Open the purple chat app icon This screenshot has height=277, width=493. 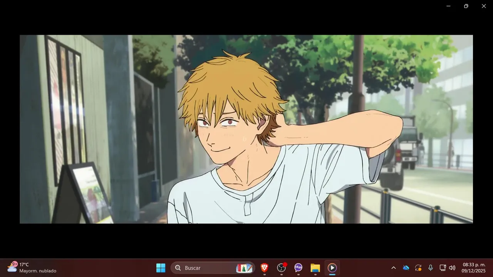click(x=298, y=268)
